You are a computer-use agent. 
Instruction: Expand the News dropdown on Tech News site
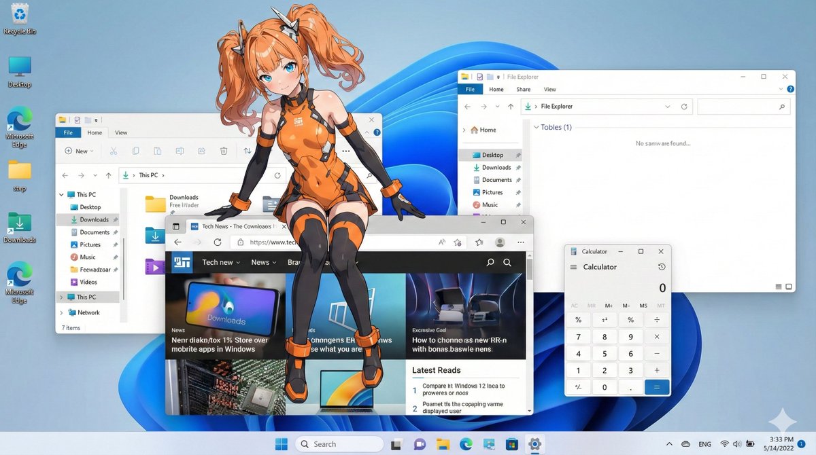[274, 263]
